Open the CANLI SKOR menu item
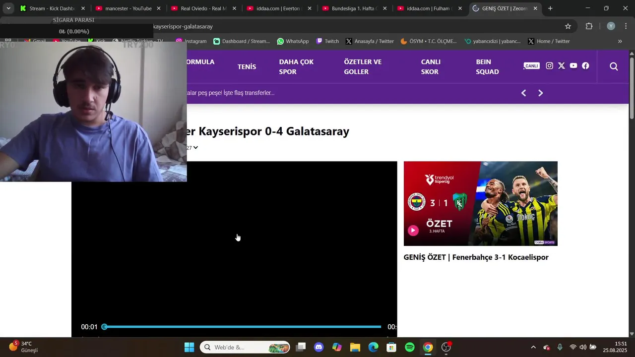The image size is (635, 357). point(431,66)
